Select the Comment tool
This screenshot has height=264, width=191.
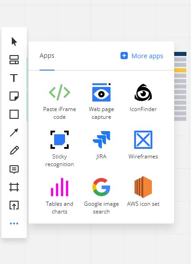[14, 169]
